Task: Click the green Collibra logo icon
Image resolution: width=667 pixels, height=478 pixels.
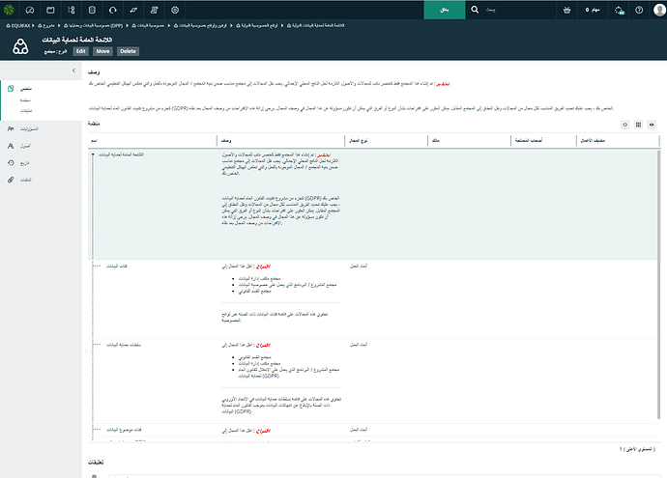Action: (9, 10)
